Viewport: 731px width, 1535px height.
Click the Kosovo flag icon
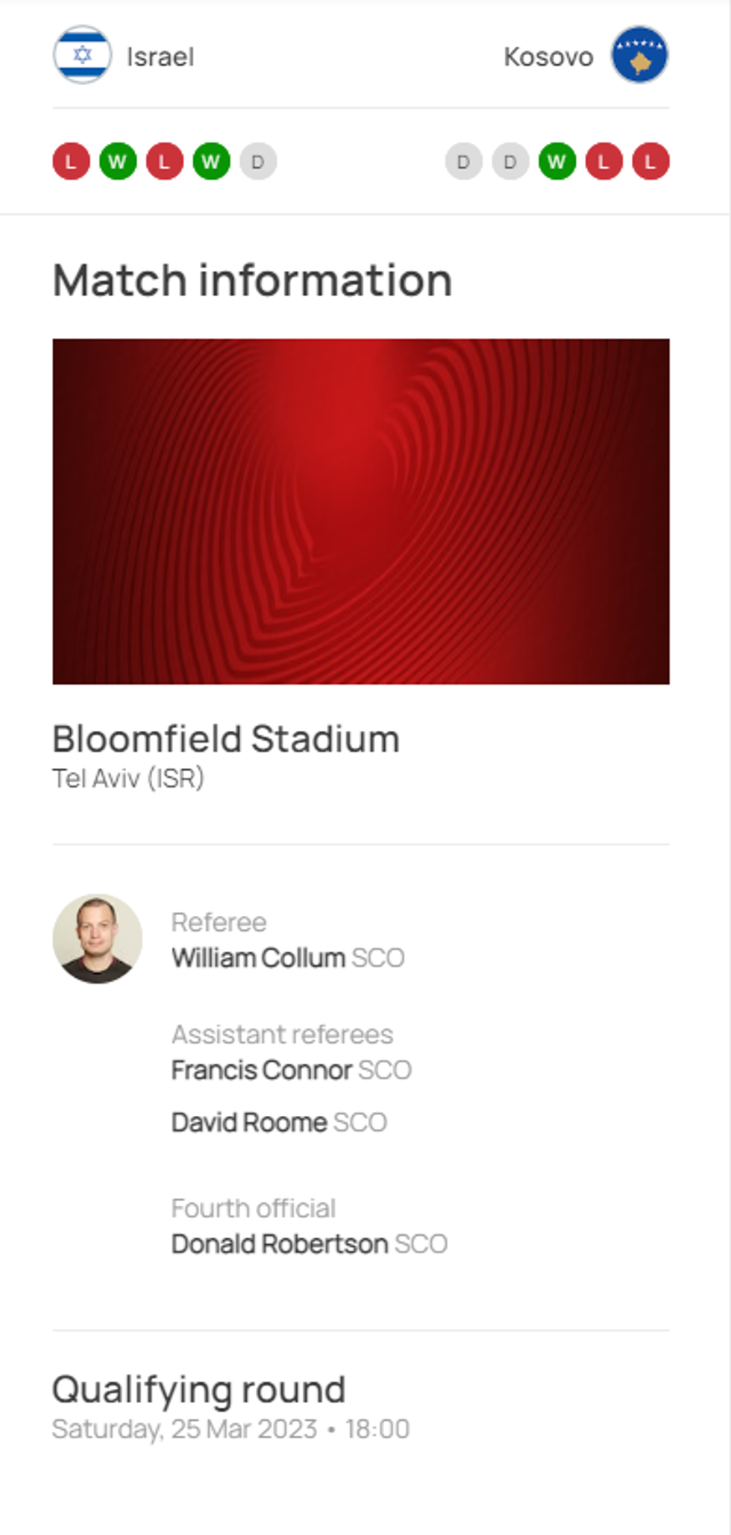[639, 55]
